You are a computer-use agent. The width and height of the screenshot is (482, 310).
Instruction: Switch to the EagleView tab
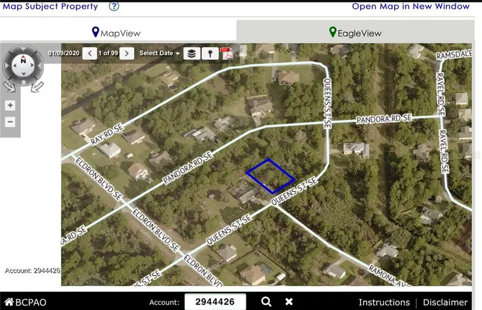pos(355,32)
